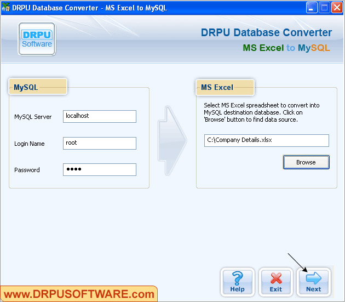The height and width of the screenshot is (302, 345).
Task: Click the 'Select MS Excel spreadsheet' instruction text
Action: pyautogui.click(x=262, y=112)
